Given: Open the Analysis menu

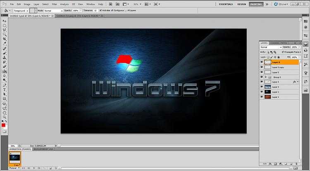Looking at the screenshot, I should click(x=64, y=4).
